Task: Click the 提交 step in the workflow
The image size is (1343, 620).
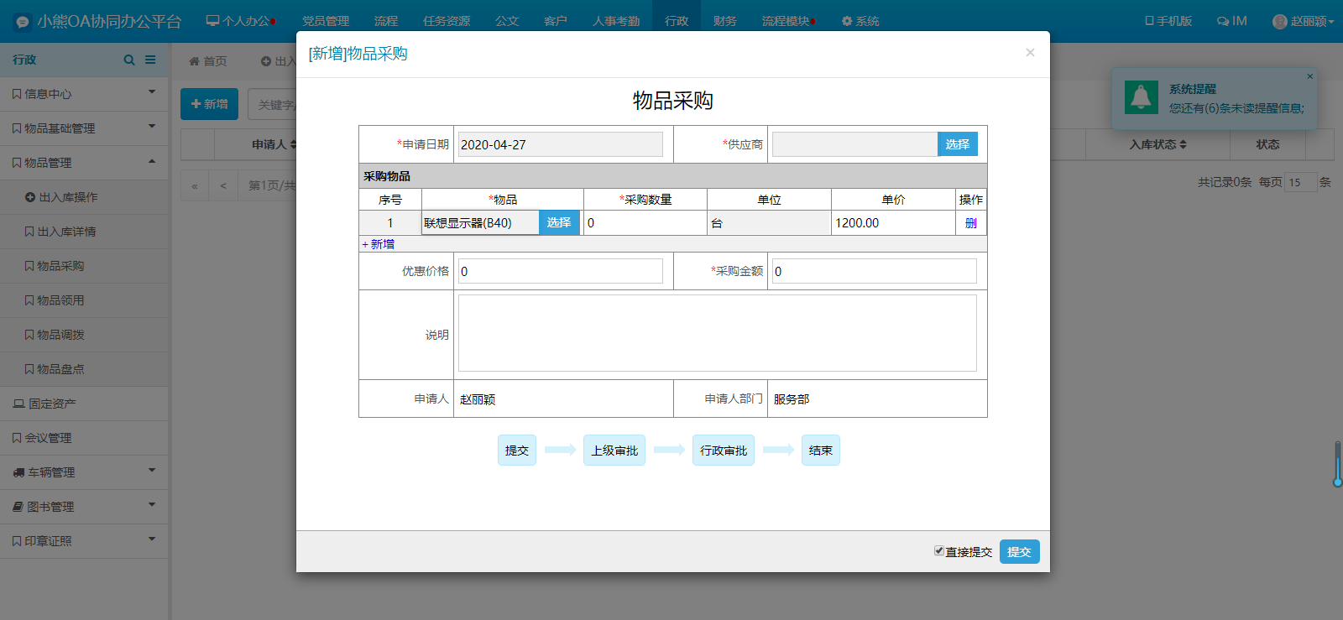Action: [x=517, y=451]
